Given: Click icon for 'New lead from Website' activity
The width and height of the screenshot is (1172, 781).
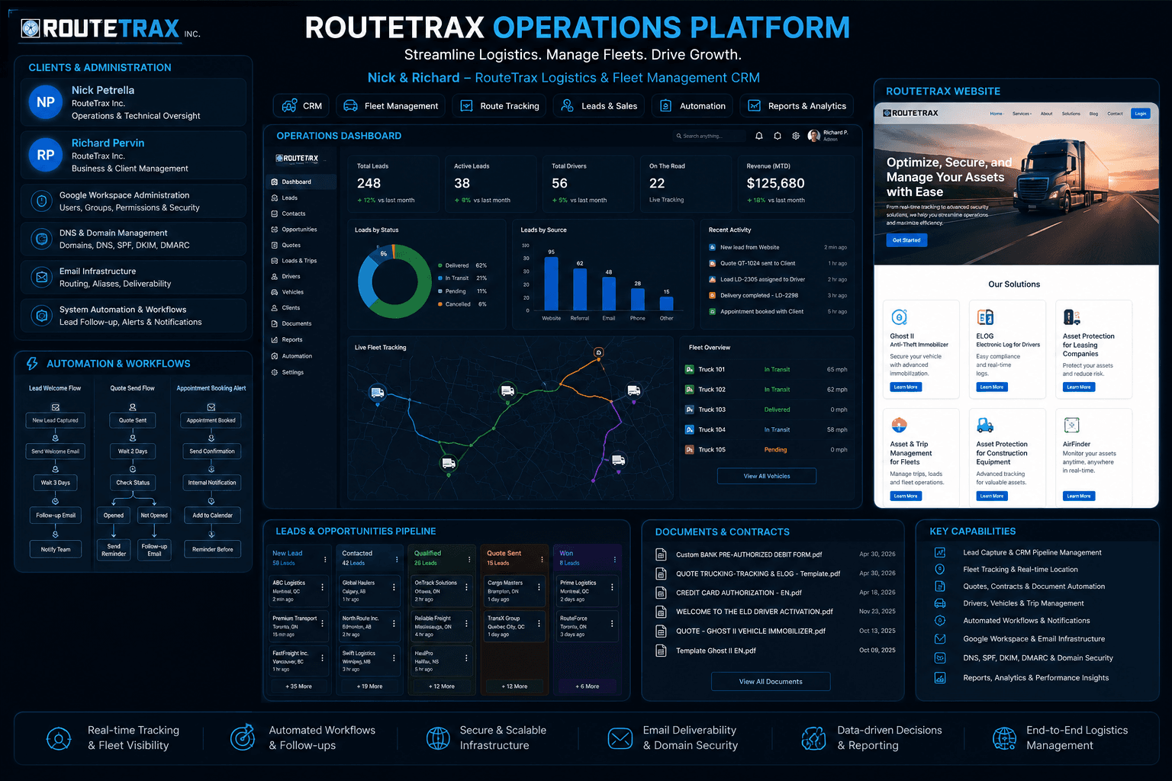Looking at the screenshot, I should [x=712, y=247].
